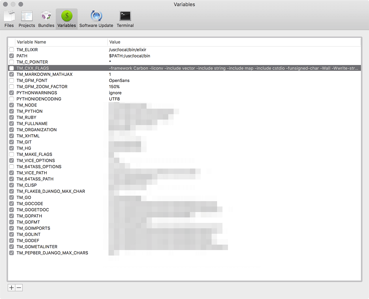Select the TM_GOMETALINTER variable name
369x299 pixels.
point(37,247)
